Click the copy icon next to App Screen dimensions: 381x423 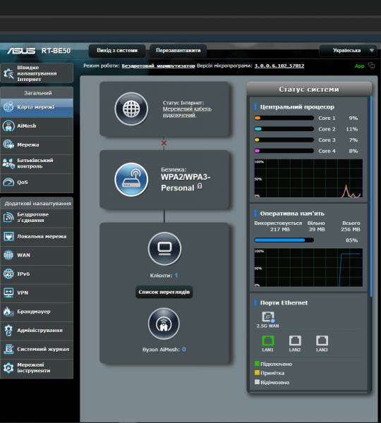coord(372,66)
